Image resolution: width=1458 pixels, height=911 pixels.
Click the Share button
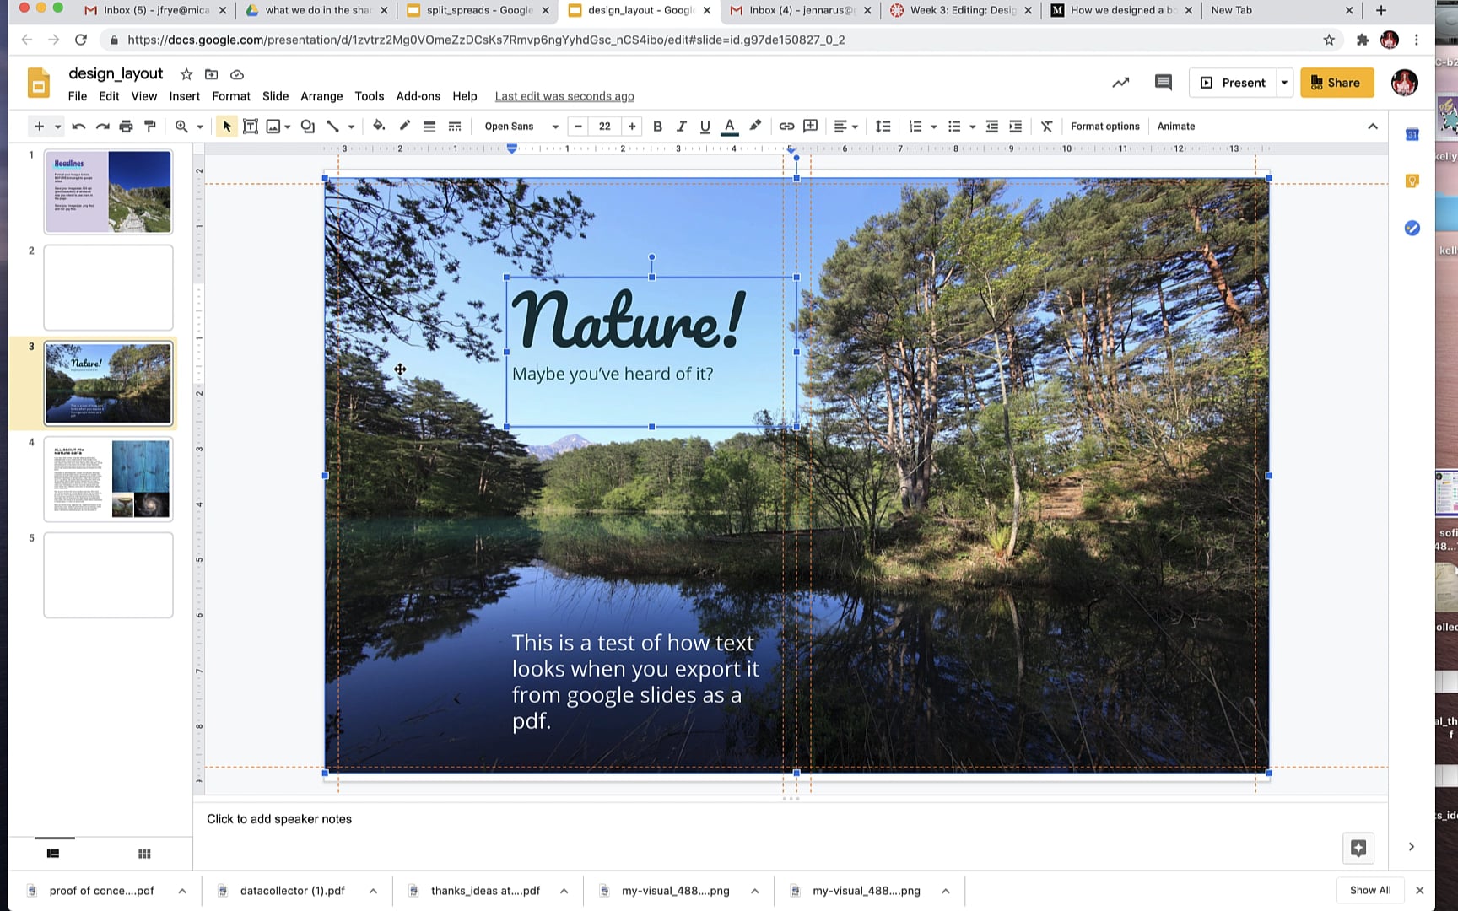[x=1336, y=83]
